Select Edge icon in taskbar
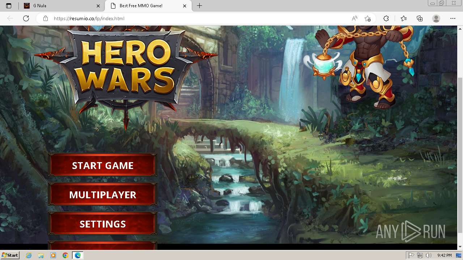Image resolution: width=463 pixels, height=260 pixels. coord(78,255)
